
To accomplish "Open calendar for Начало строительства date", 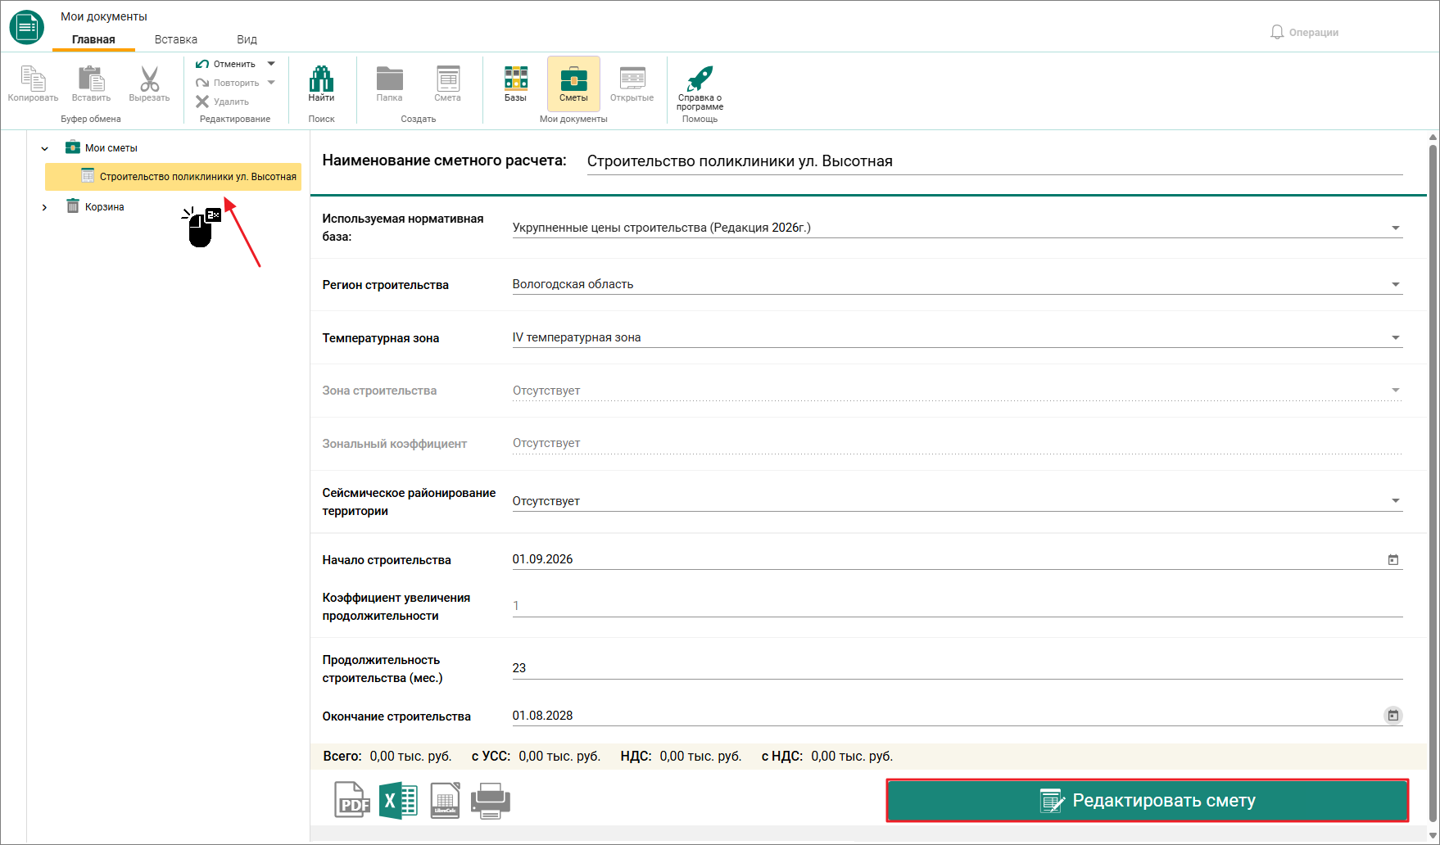I will [x=1393, y=560].
